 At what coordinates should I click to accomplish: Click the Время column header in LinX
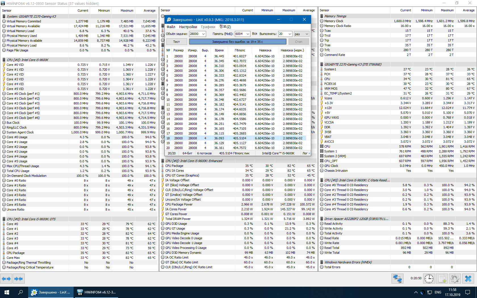pyautogui.click(x=219, y=50)
